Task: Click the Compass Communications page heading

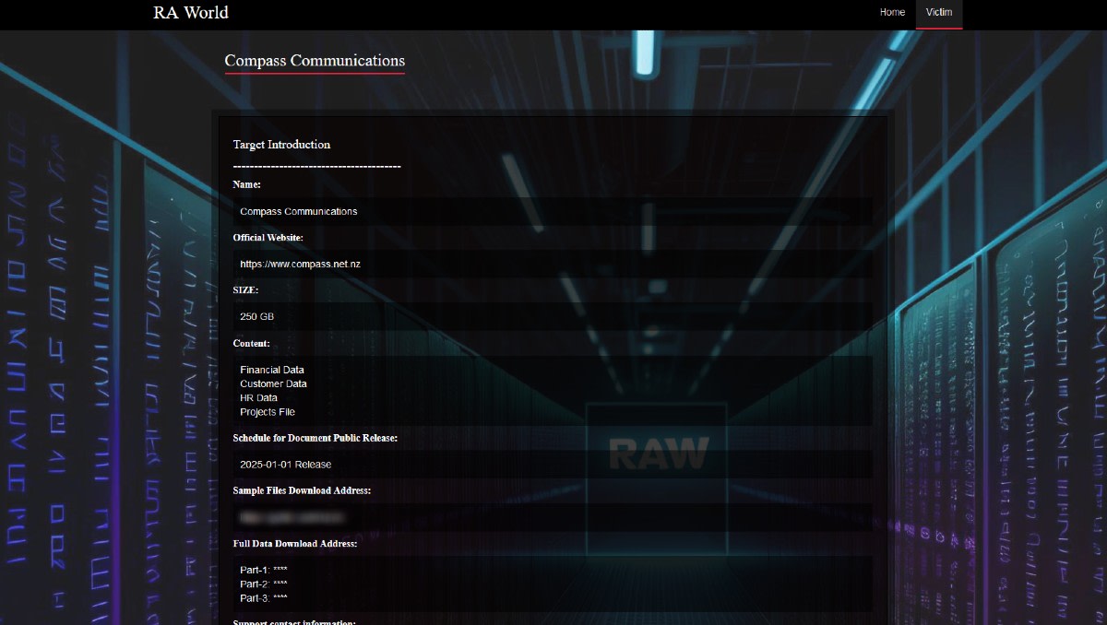Action: tap(315, 60)
